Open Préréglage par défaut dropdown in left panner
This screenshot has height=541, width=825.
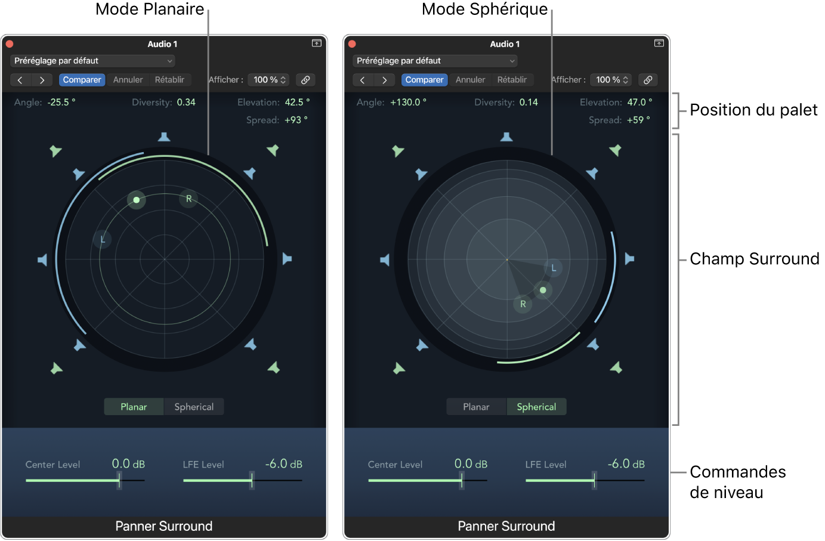coord(92,61)
